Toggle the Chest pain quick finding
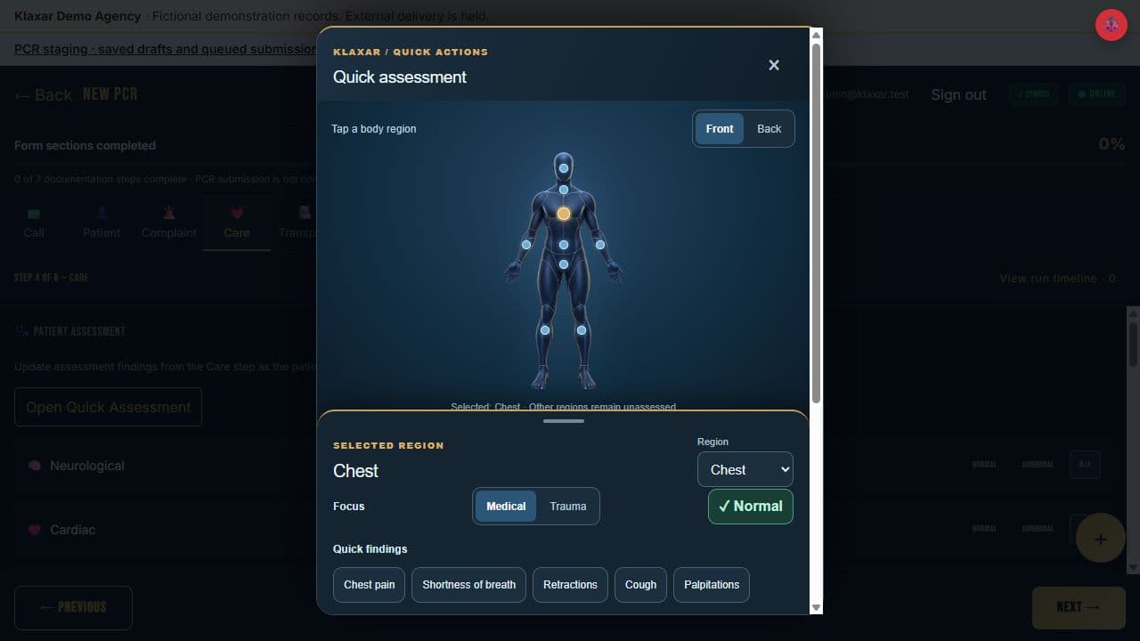The width and height of the screenshot is (1140, 641). click(370, 585)
